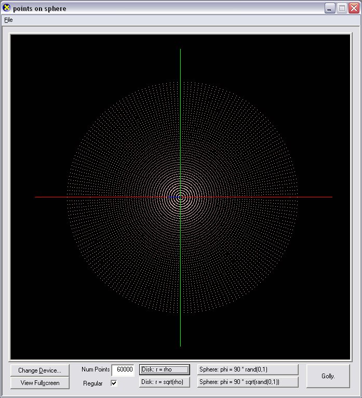Maximize the points on sphere window
The height and width of the screenshot is (398, 362).
(x=342, y=8)
